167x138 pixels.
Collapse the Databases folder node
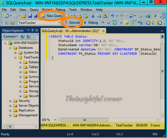[x=10, y=48]
